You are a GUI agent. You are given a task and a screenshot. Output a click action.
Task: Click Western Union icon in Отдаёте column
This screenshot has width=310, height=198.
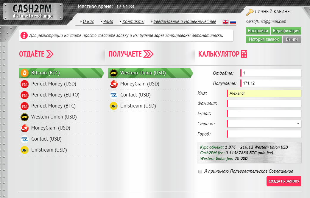[x=24, y=117]
